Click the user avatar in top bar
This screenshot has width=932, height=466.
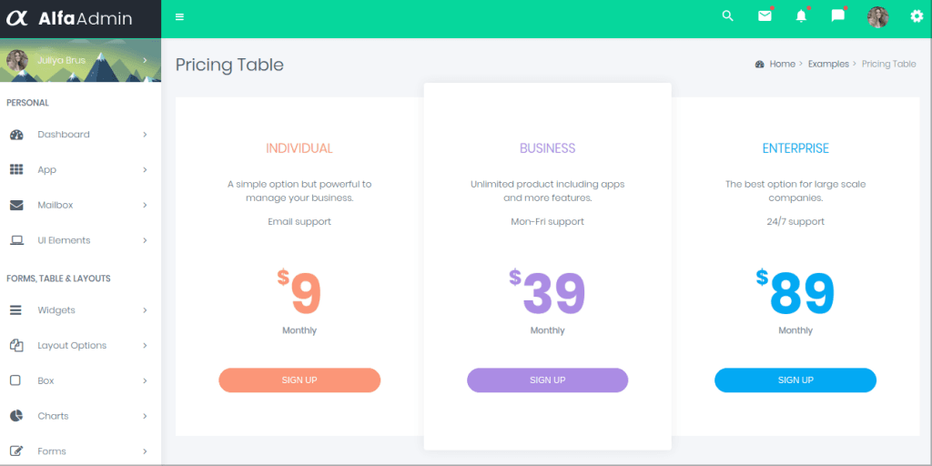point(878,17)
